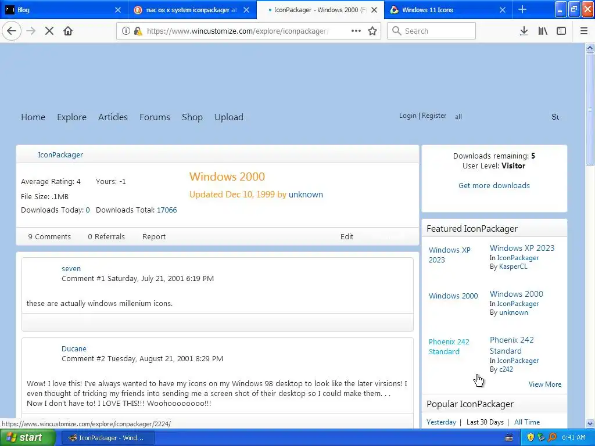The width and height of the screenshot is (595, 446).
Task: Close the Windows 11 Icons tab
Action: 503,10
